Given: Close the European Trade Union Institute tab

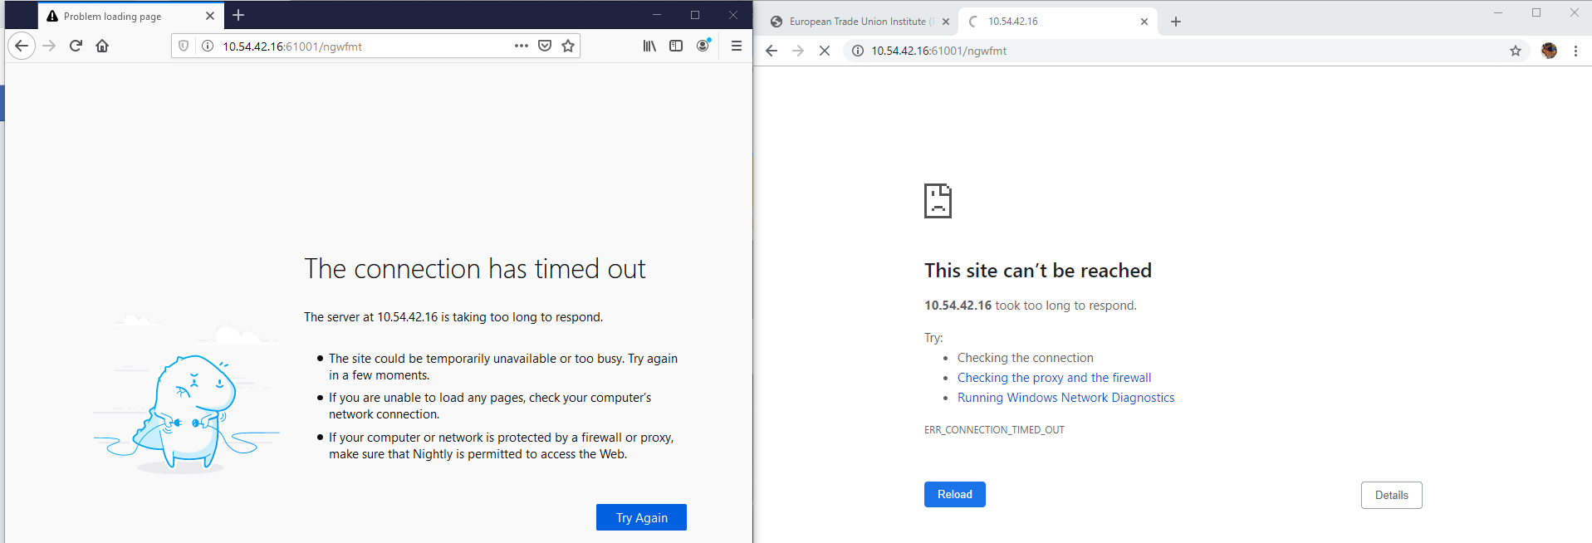Looking at the screenshot, I should 945,22.
